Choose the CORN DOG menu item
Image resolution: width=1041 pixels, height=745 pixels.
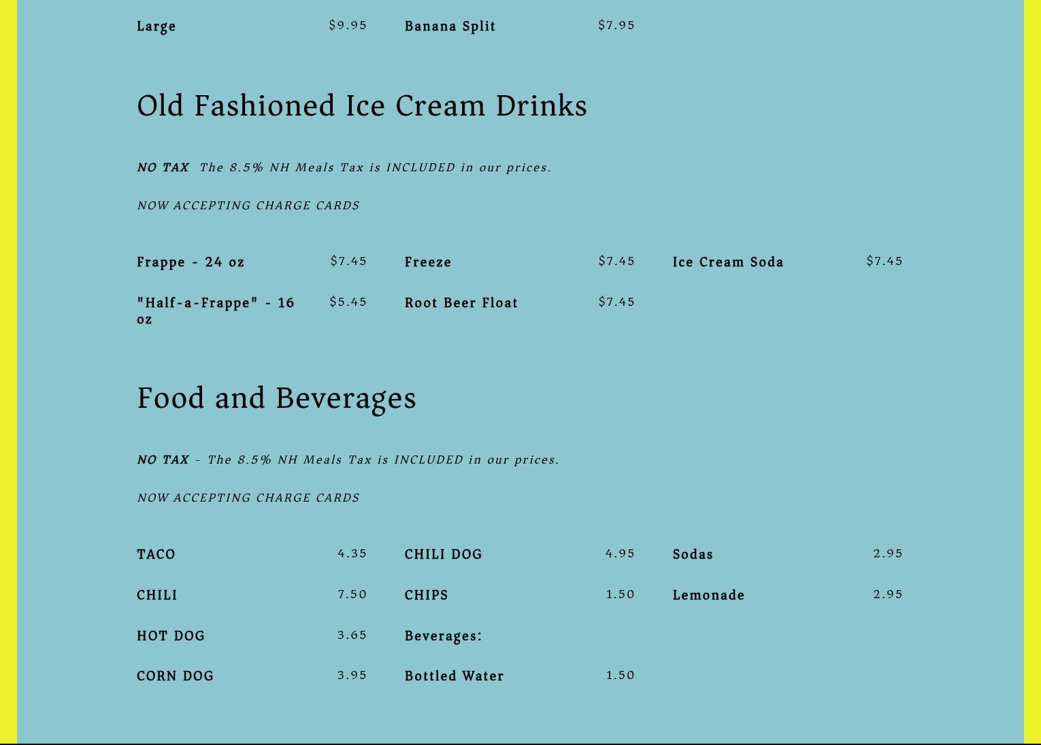click(176, 676)
